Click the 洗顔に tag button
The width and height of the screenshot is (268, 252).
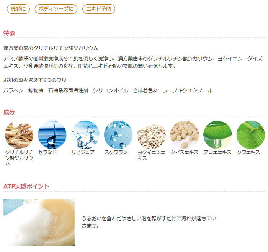[18, 9]
